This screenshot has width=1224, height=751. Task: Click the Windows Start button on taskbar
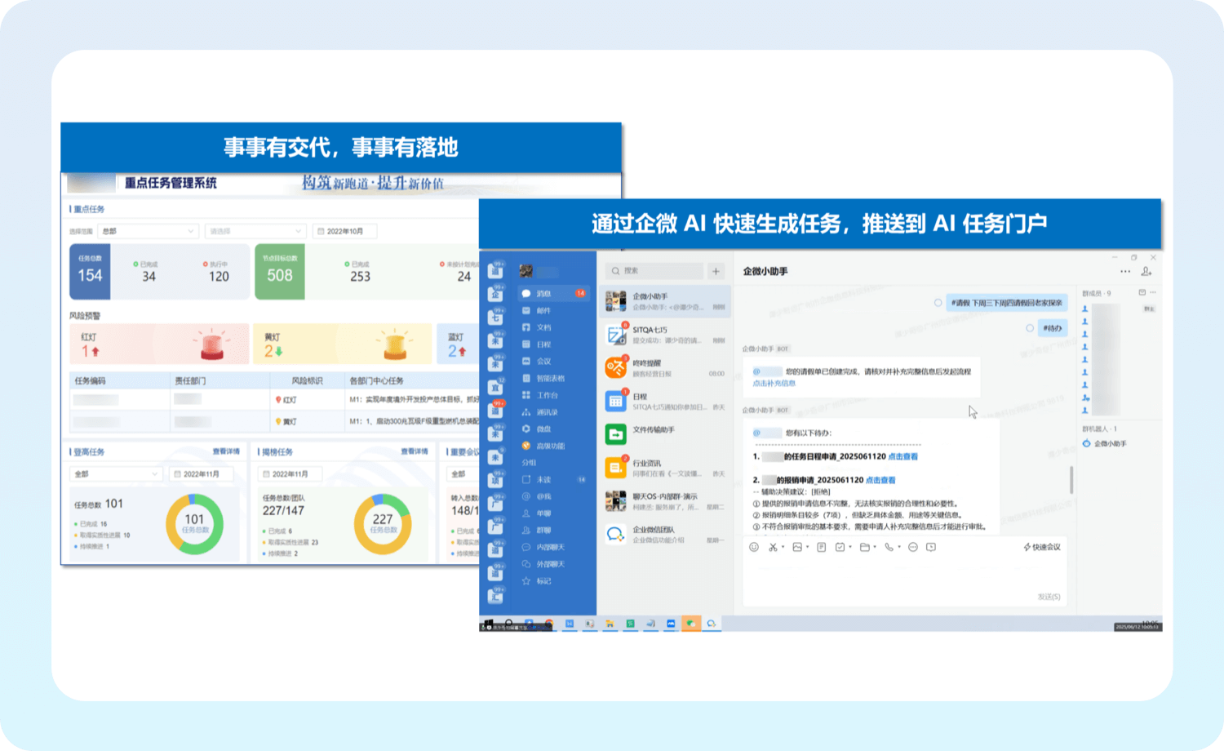pyautogui.click(x=489, y=624)
